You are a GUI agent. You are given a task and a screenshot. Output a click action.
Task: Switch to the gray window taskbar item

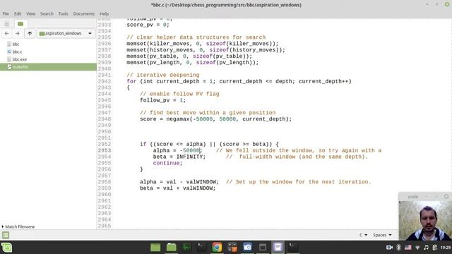(263, 248)
